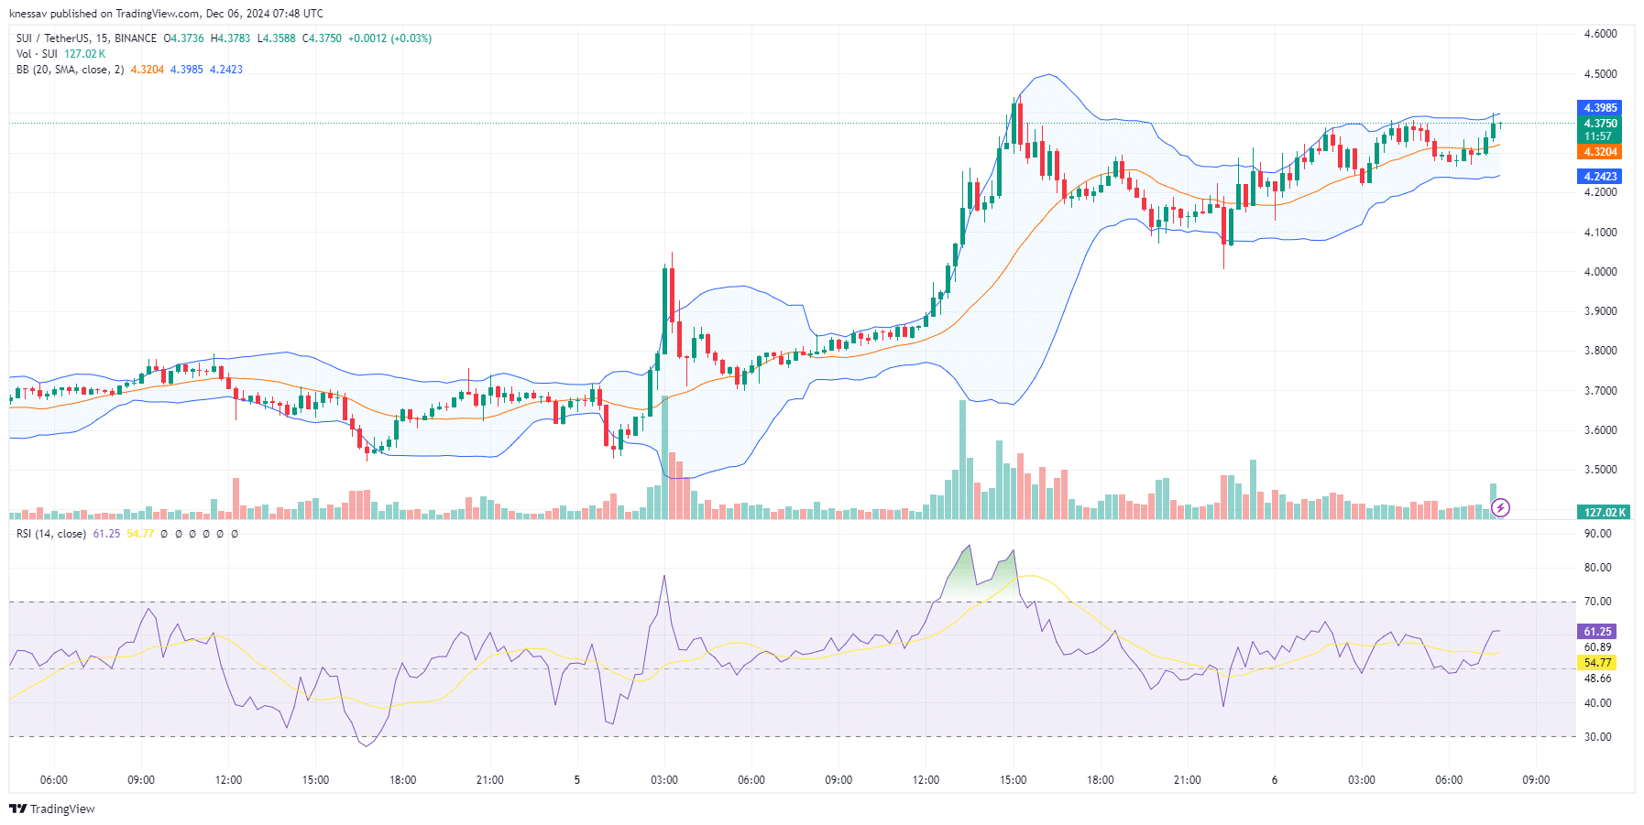Click the date label 5 on time axis
Viewport: 1644px width, 825px height.
pos(577,780)
